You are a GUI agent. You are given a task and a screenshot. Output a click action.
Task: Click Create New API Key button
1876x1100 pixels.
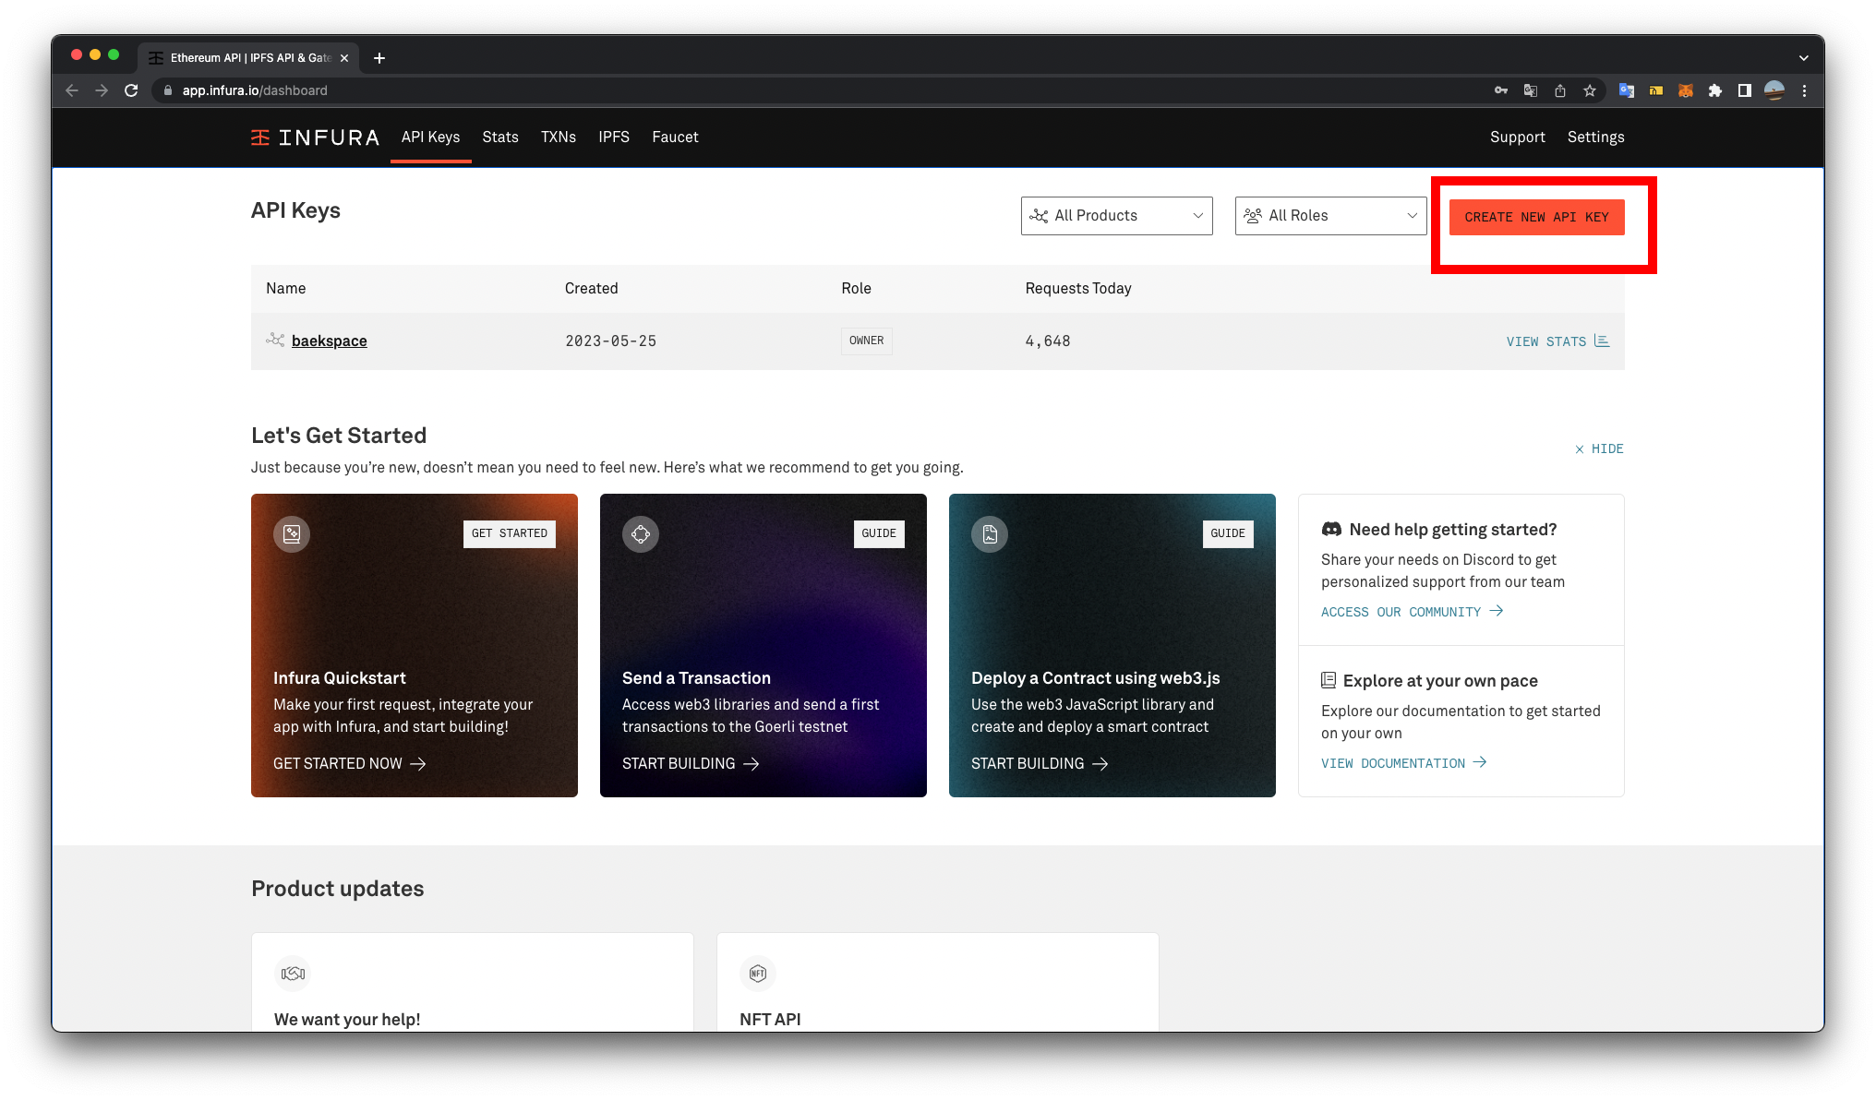(x=1536, y=217)
